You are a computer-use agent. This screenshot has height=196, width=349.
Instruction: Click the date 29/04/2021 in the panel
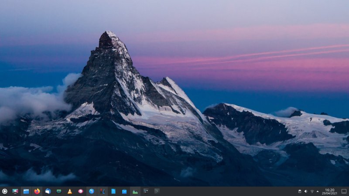tap(330, 193)
